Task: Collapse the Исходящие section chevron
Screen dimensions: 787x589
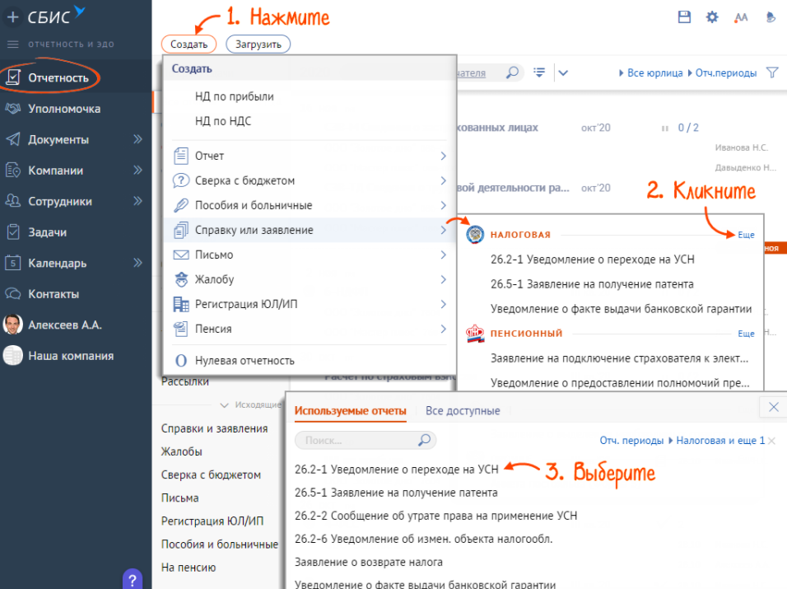Action: [225, 404]
